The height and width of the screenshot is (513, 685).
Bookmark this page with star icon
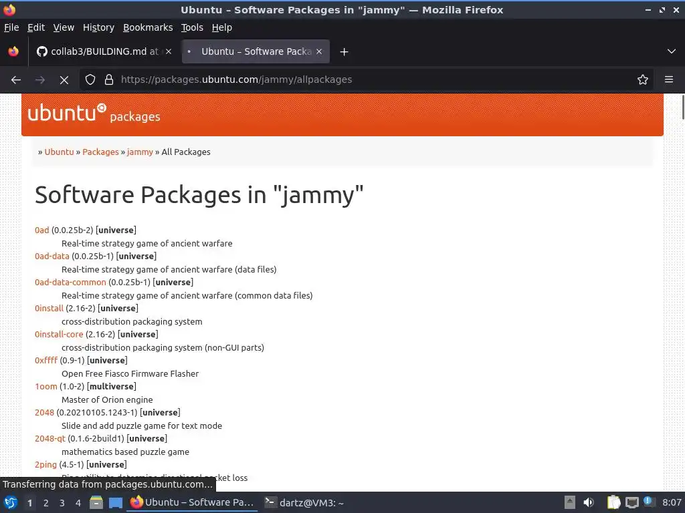(642, 80)
